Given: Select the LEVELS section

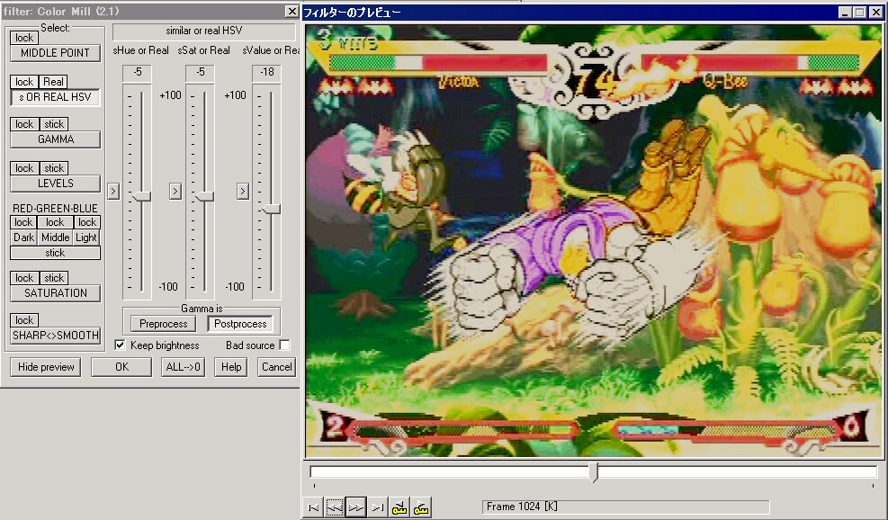Looking at the screenshot, I should [x=55, y=184].
